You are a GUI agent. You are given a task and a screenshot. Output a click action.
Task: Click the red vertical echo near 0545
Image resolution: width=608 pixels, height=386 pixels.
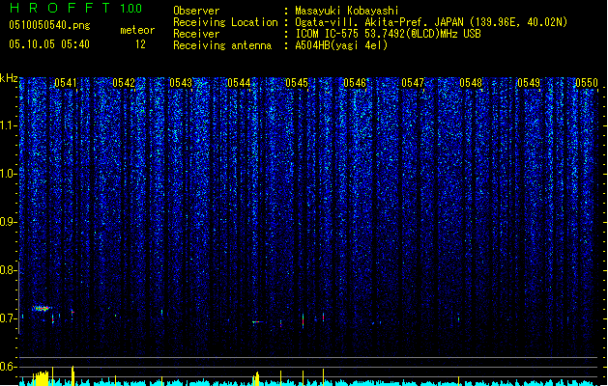303,320
